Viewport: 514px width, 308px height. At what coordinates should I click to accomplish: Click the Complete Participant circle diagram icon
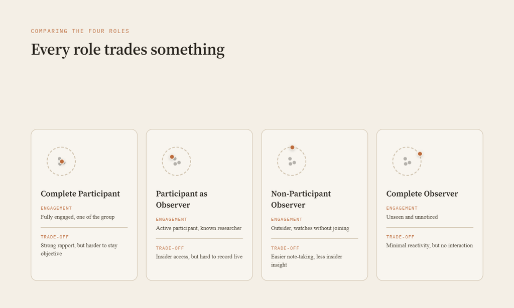coord(61,161)
